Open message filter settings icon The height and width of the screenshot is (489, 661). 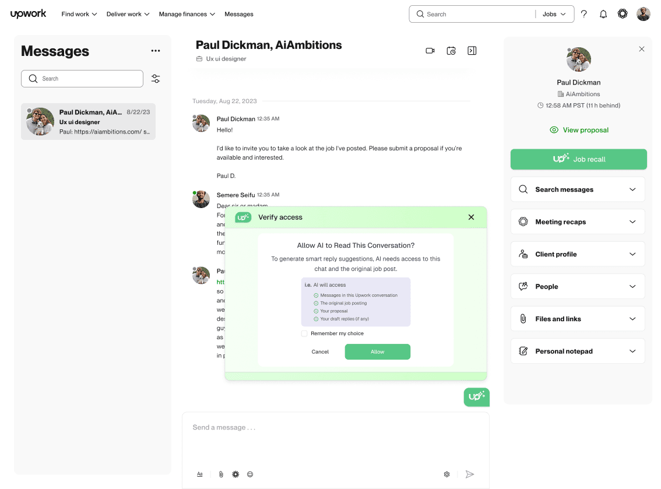[156, 79]
